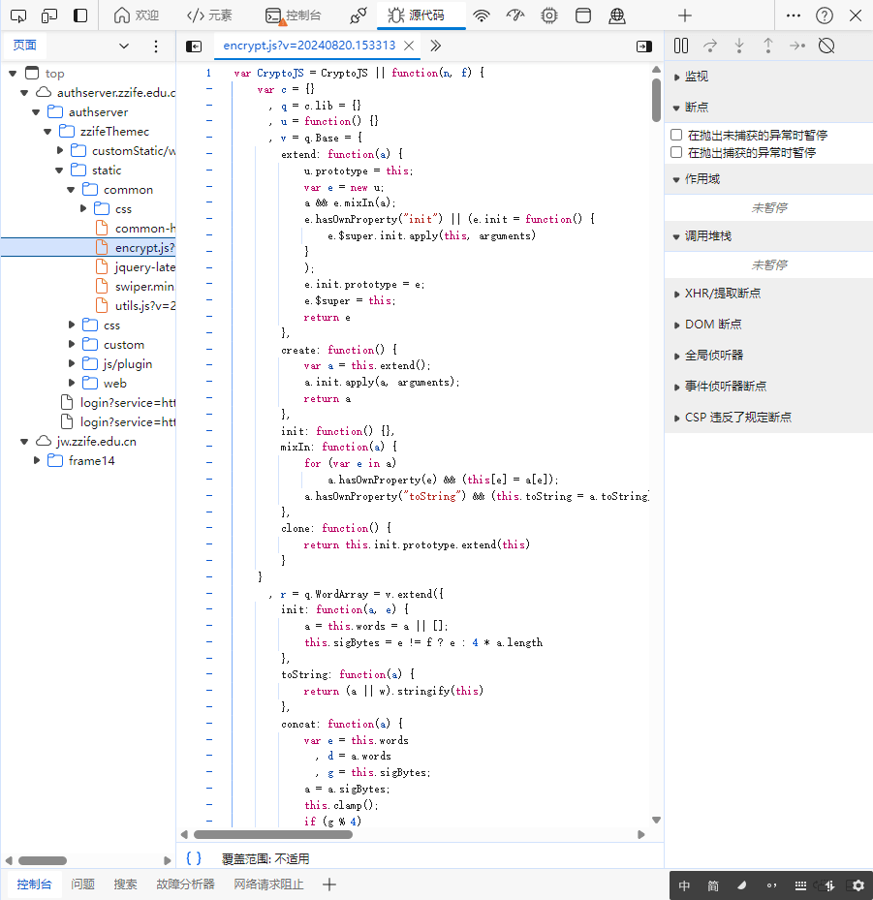Switch to the 元素 tab
Screen dimensions: 873x900
[209, 16]
